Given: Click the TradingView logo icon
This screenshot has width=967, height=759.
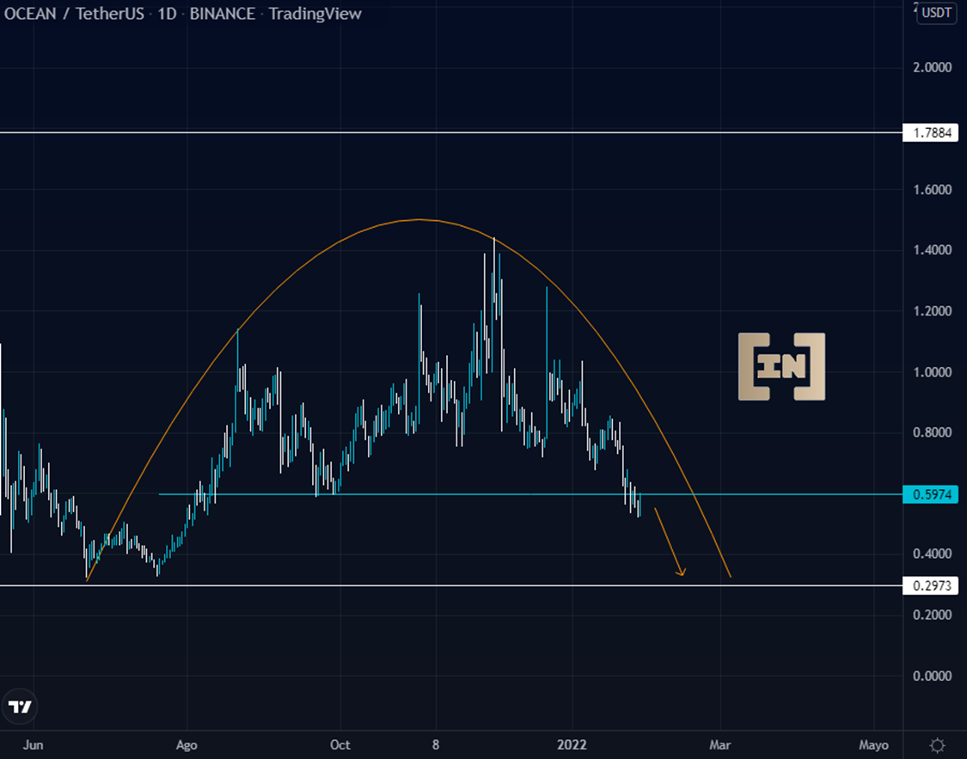Looking at the screenshot, I should (x=19, y=707).
